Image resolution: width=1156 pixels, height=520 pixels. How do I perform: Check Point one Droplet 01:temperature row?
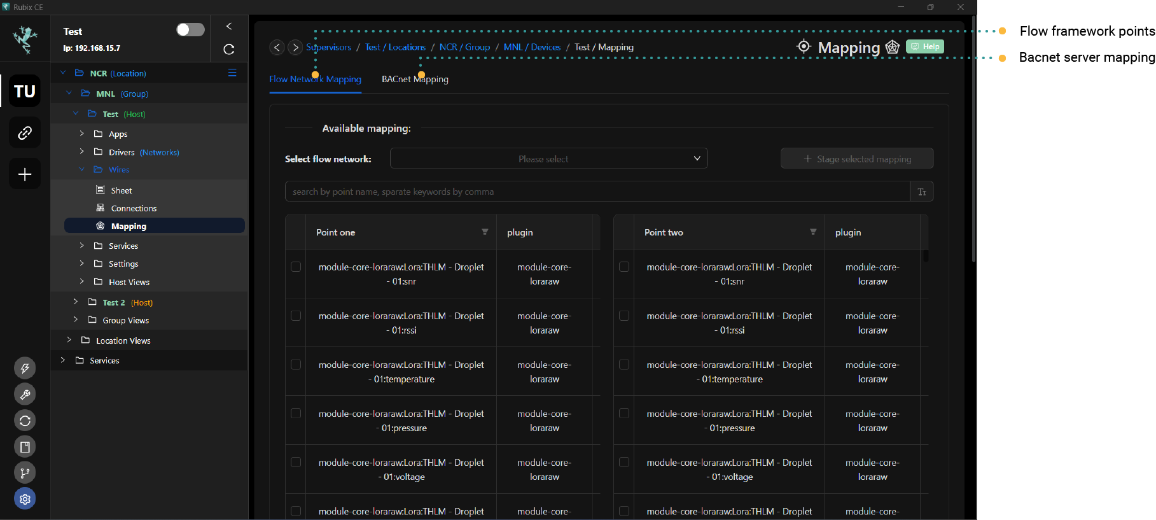[296, 365]
